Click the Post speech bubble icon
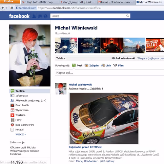This screenshot has height=164, width=164. [74, 65]
